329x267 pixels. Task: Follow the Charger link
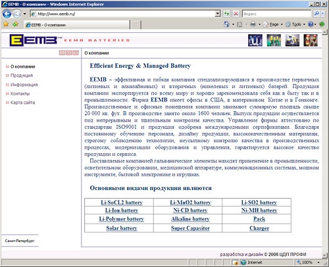(259, 228)
